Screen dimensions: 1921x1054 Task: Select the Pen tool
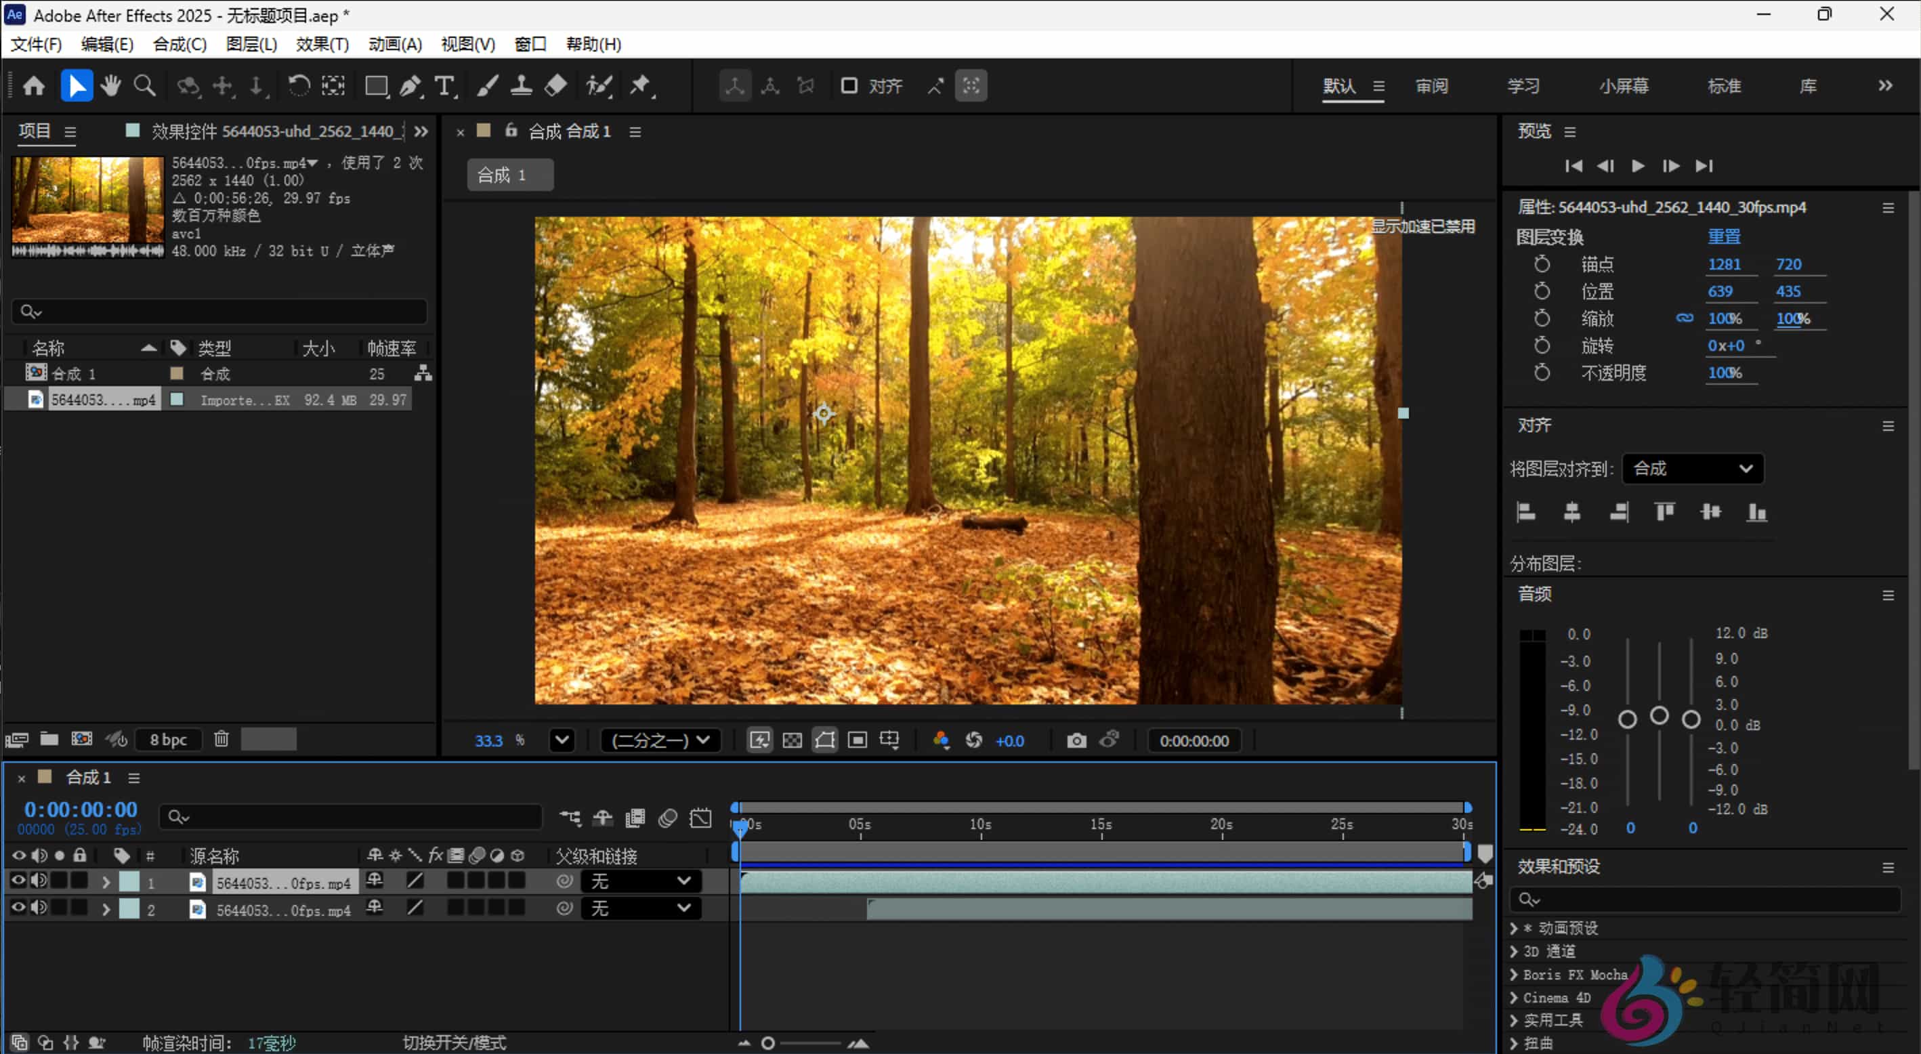click(x=410, y=85)
